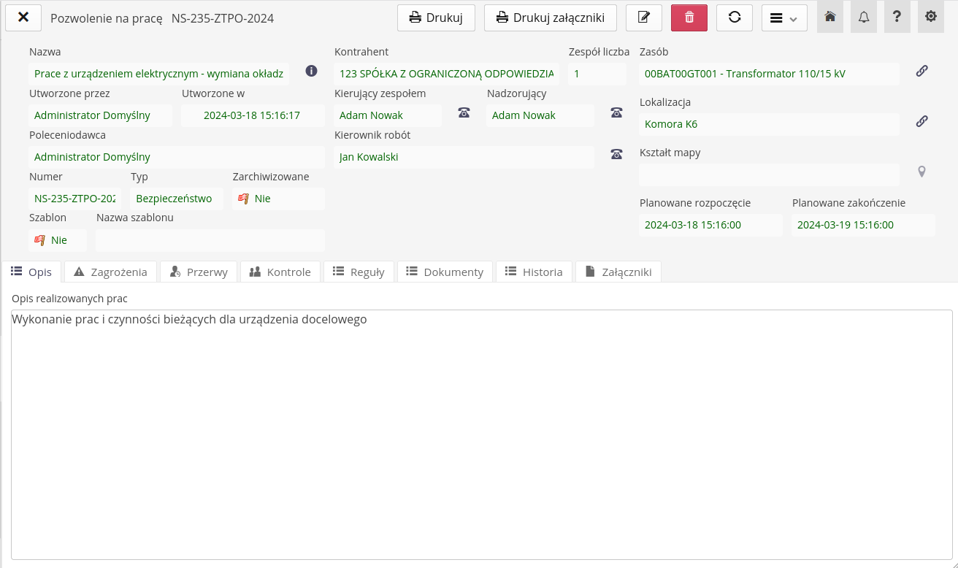This screenshot has height=568, width=958.
Task: Click map pin icon beside Kształt mapy
Action: coord(921,172)
